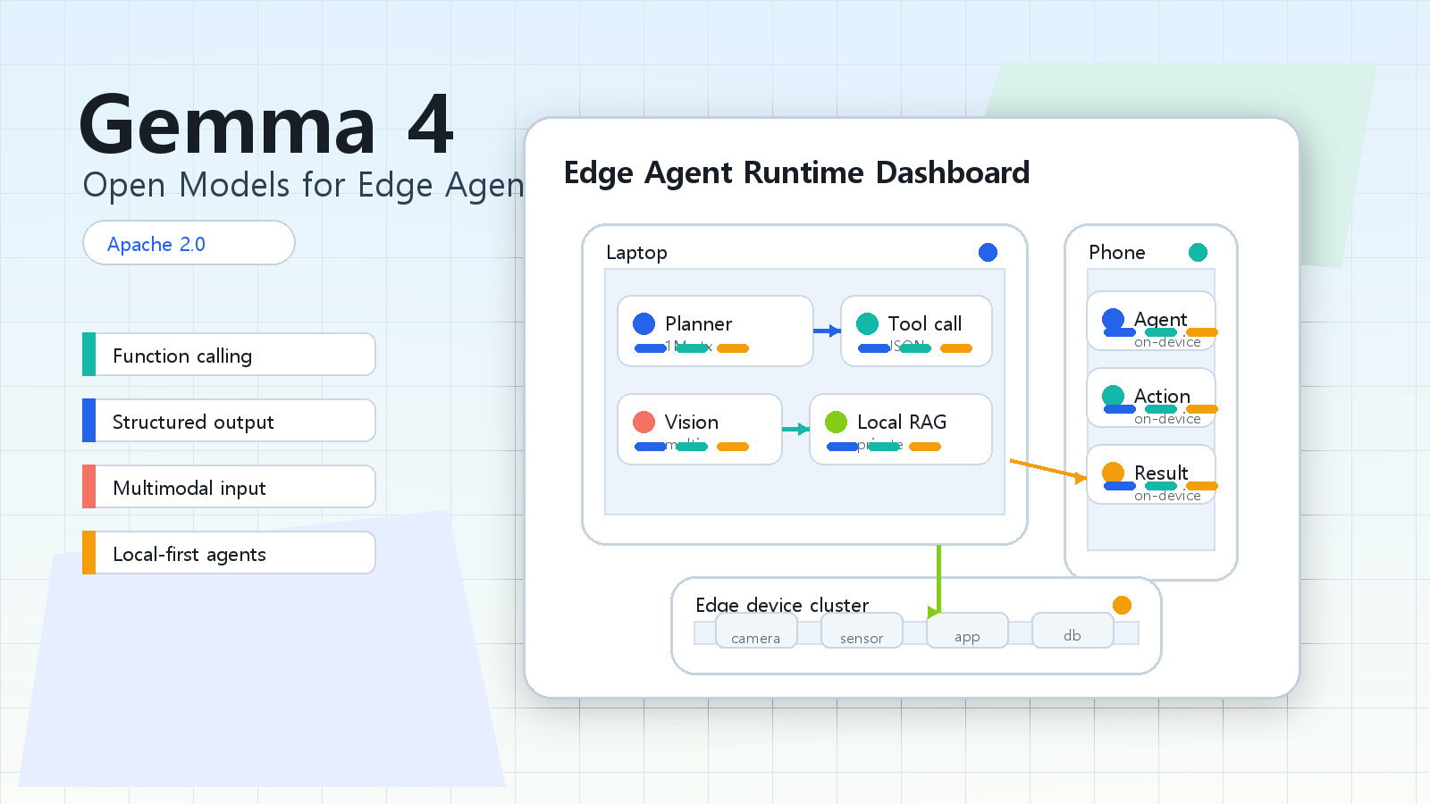
Task: Select the Multimodal input feature chip
Action: pyautogui.click(x=229, y=487)
